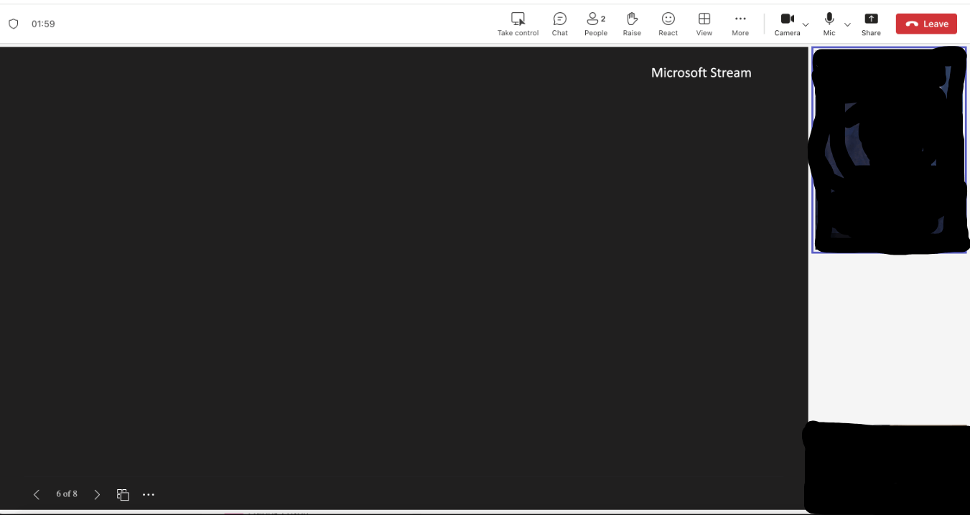Advance to the next slide
Screen dimensions: 970x515
click(97, 494)
